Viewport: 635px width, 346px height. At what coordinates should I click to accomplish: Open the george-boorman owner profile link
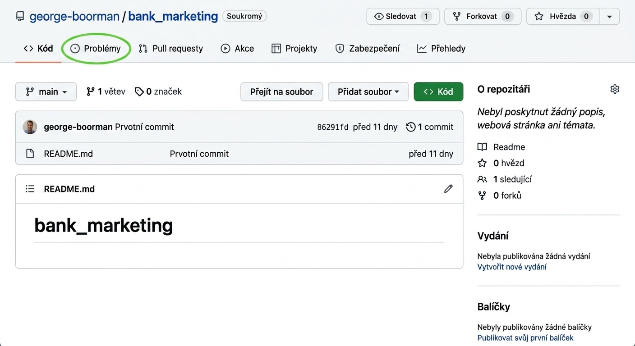tap(74, 17)
